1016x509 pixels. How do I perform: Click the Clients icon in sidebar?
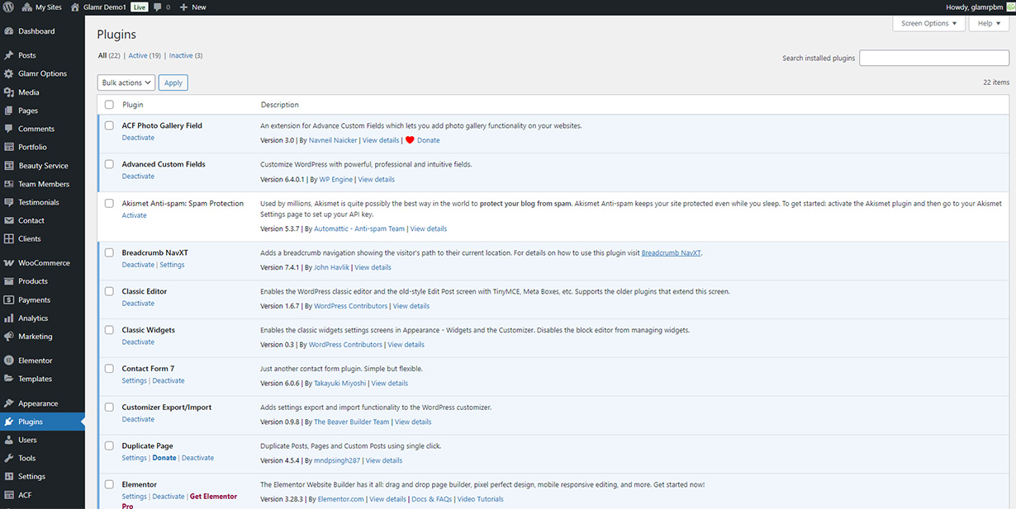[x=8, y=238]
